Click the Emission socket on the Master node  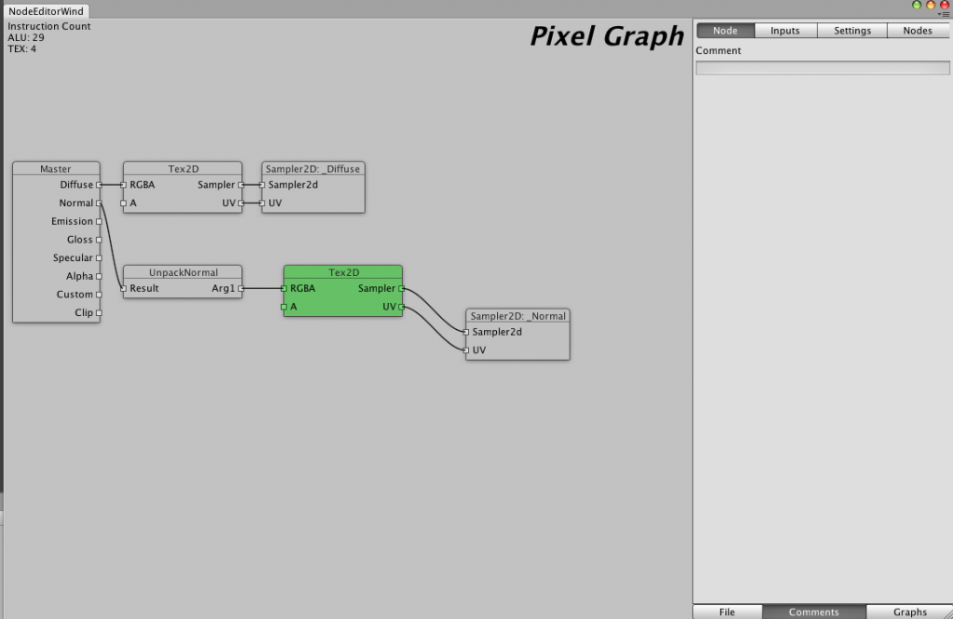97,221
